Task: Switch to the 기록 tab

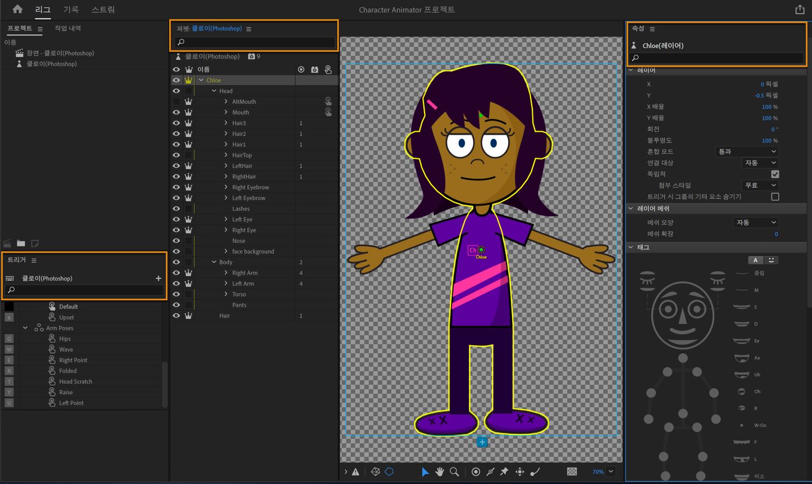Action: pyautogui.click(x=70, y=10)
